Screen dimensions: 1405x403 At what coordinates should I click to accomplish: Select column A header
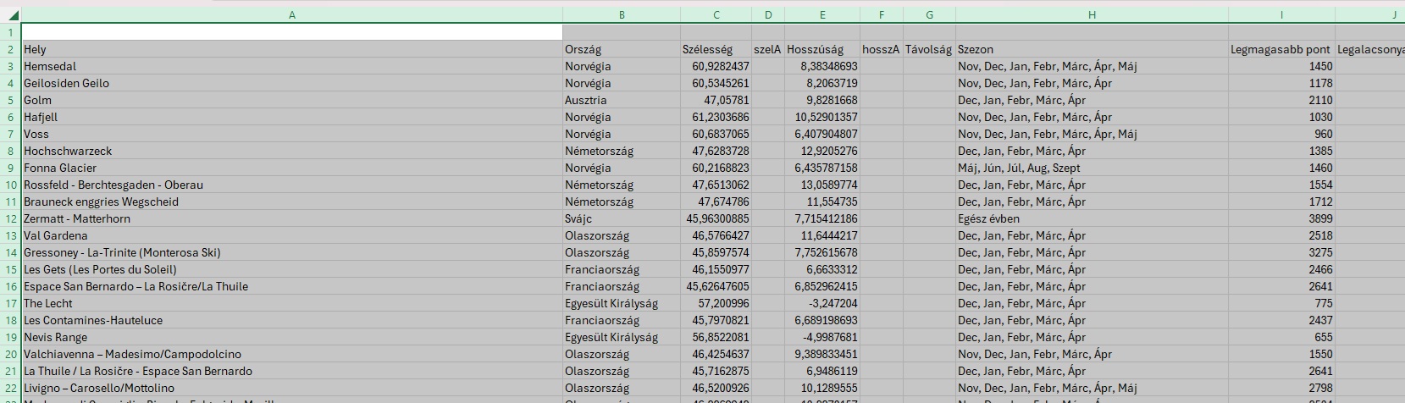click(292, 15)
